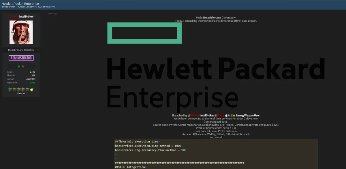Click the '##Threshold execution time' code line
The width and height of the screenshot is (346, 169).
pyautogui.click(x=137, y=142)
